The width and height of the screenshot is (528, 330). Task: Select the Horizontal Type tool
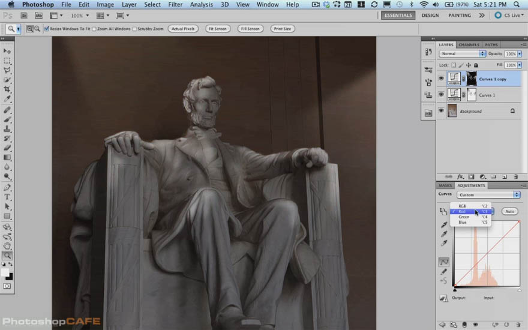(7, 197)
